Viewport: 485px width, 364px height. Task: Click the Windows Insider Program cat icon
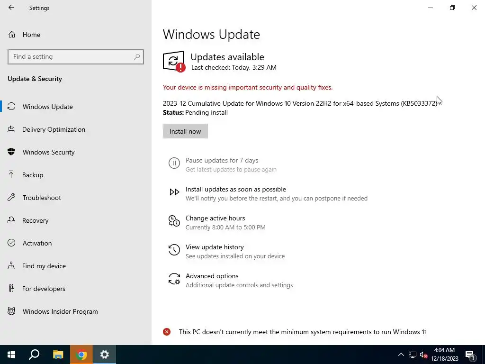[x=11, y=311]
